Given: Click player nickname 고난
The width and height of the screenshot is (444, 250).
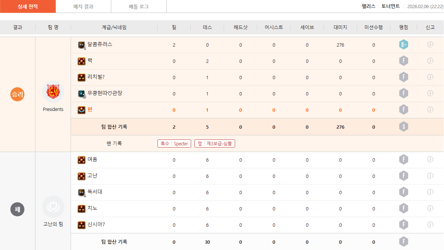Looking at the screenshot, I should (x=92, y=176).
